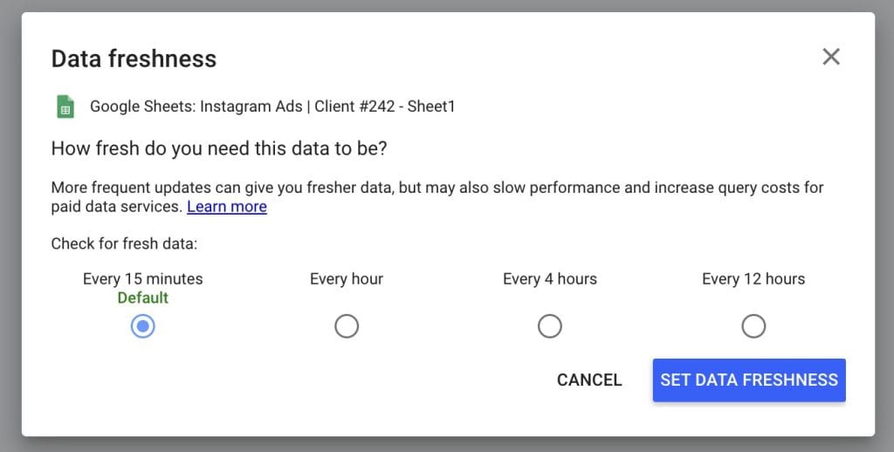Open the Learn more link

[227, 207]
